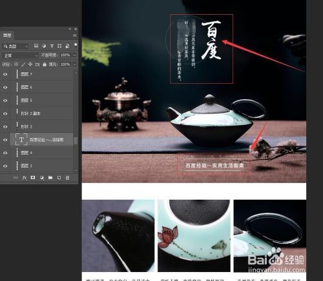The width and height of the screenshot is (323, 281).
Task: Hide 图层 5 using its eye icon
Action: point(5,101)
